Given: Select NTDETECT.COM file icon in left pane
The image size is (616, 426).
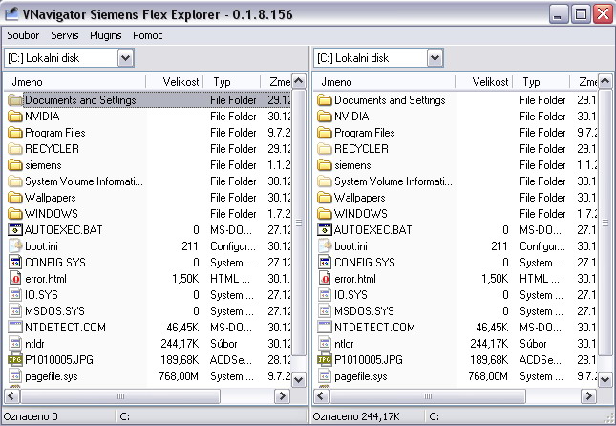Looking at the screenshot, I should (15, 328).
